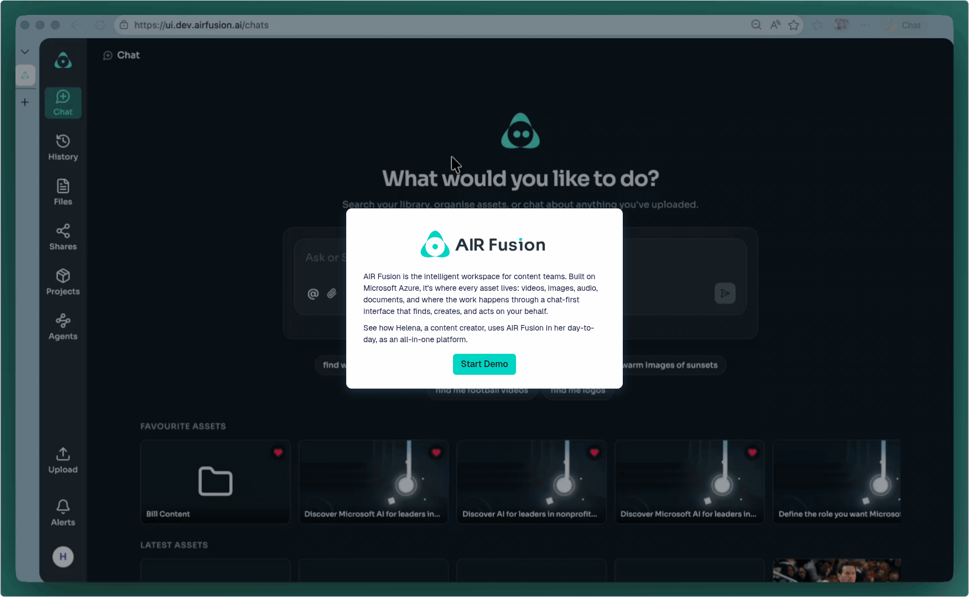The image size is (969, 597).
Task: Reload the page with the refresh icon
Action: (100, 25)
